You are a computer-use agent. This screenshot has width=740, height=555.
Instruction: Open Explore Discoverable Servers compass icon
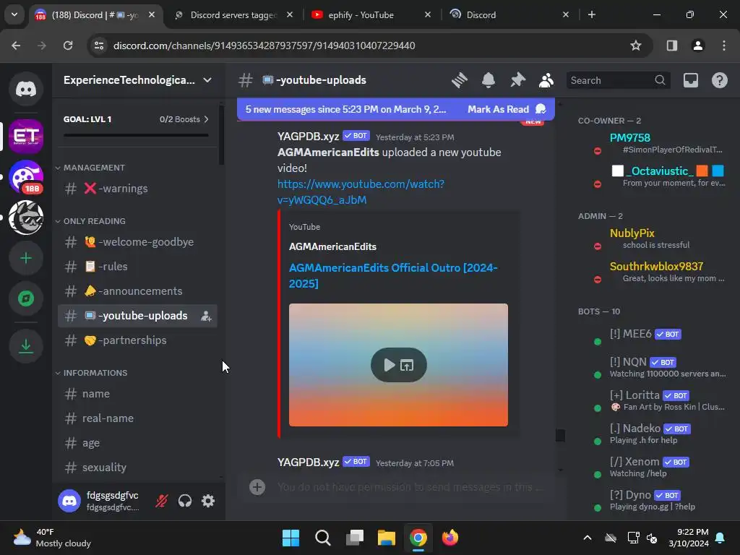pos(26,298)
